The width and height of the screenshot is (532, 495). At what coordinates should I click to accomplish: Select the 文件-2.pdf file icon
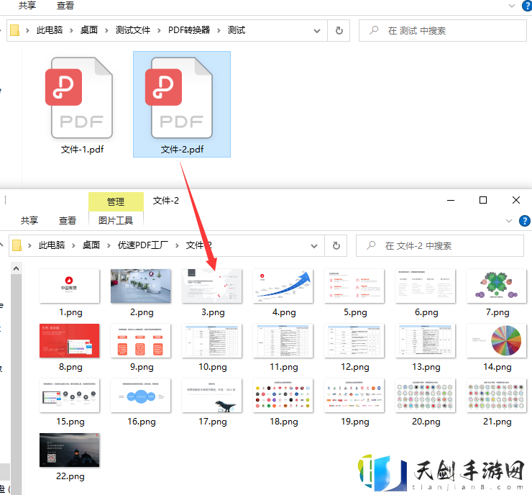point(181,98)
